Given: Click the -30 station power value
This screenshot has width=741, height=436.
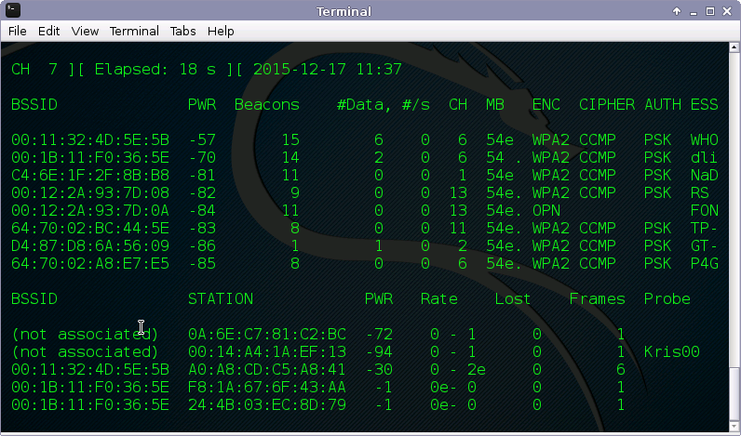Looking at the screenshot, I should click(x=379, y=369).
